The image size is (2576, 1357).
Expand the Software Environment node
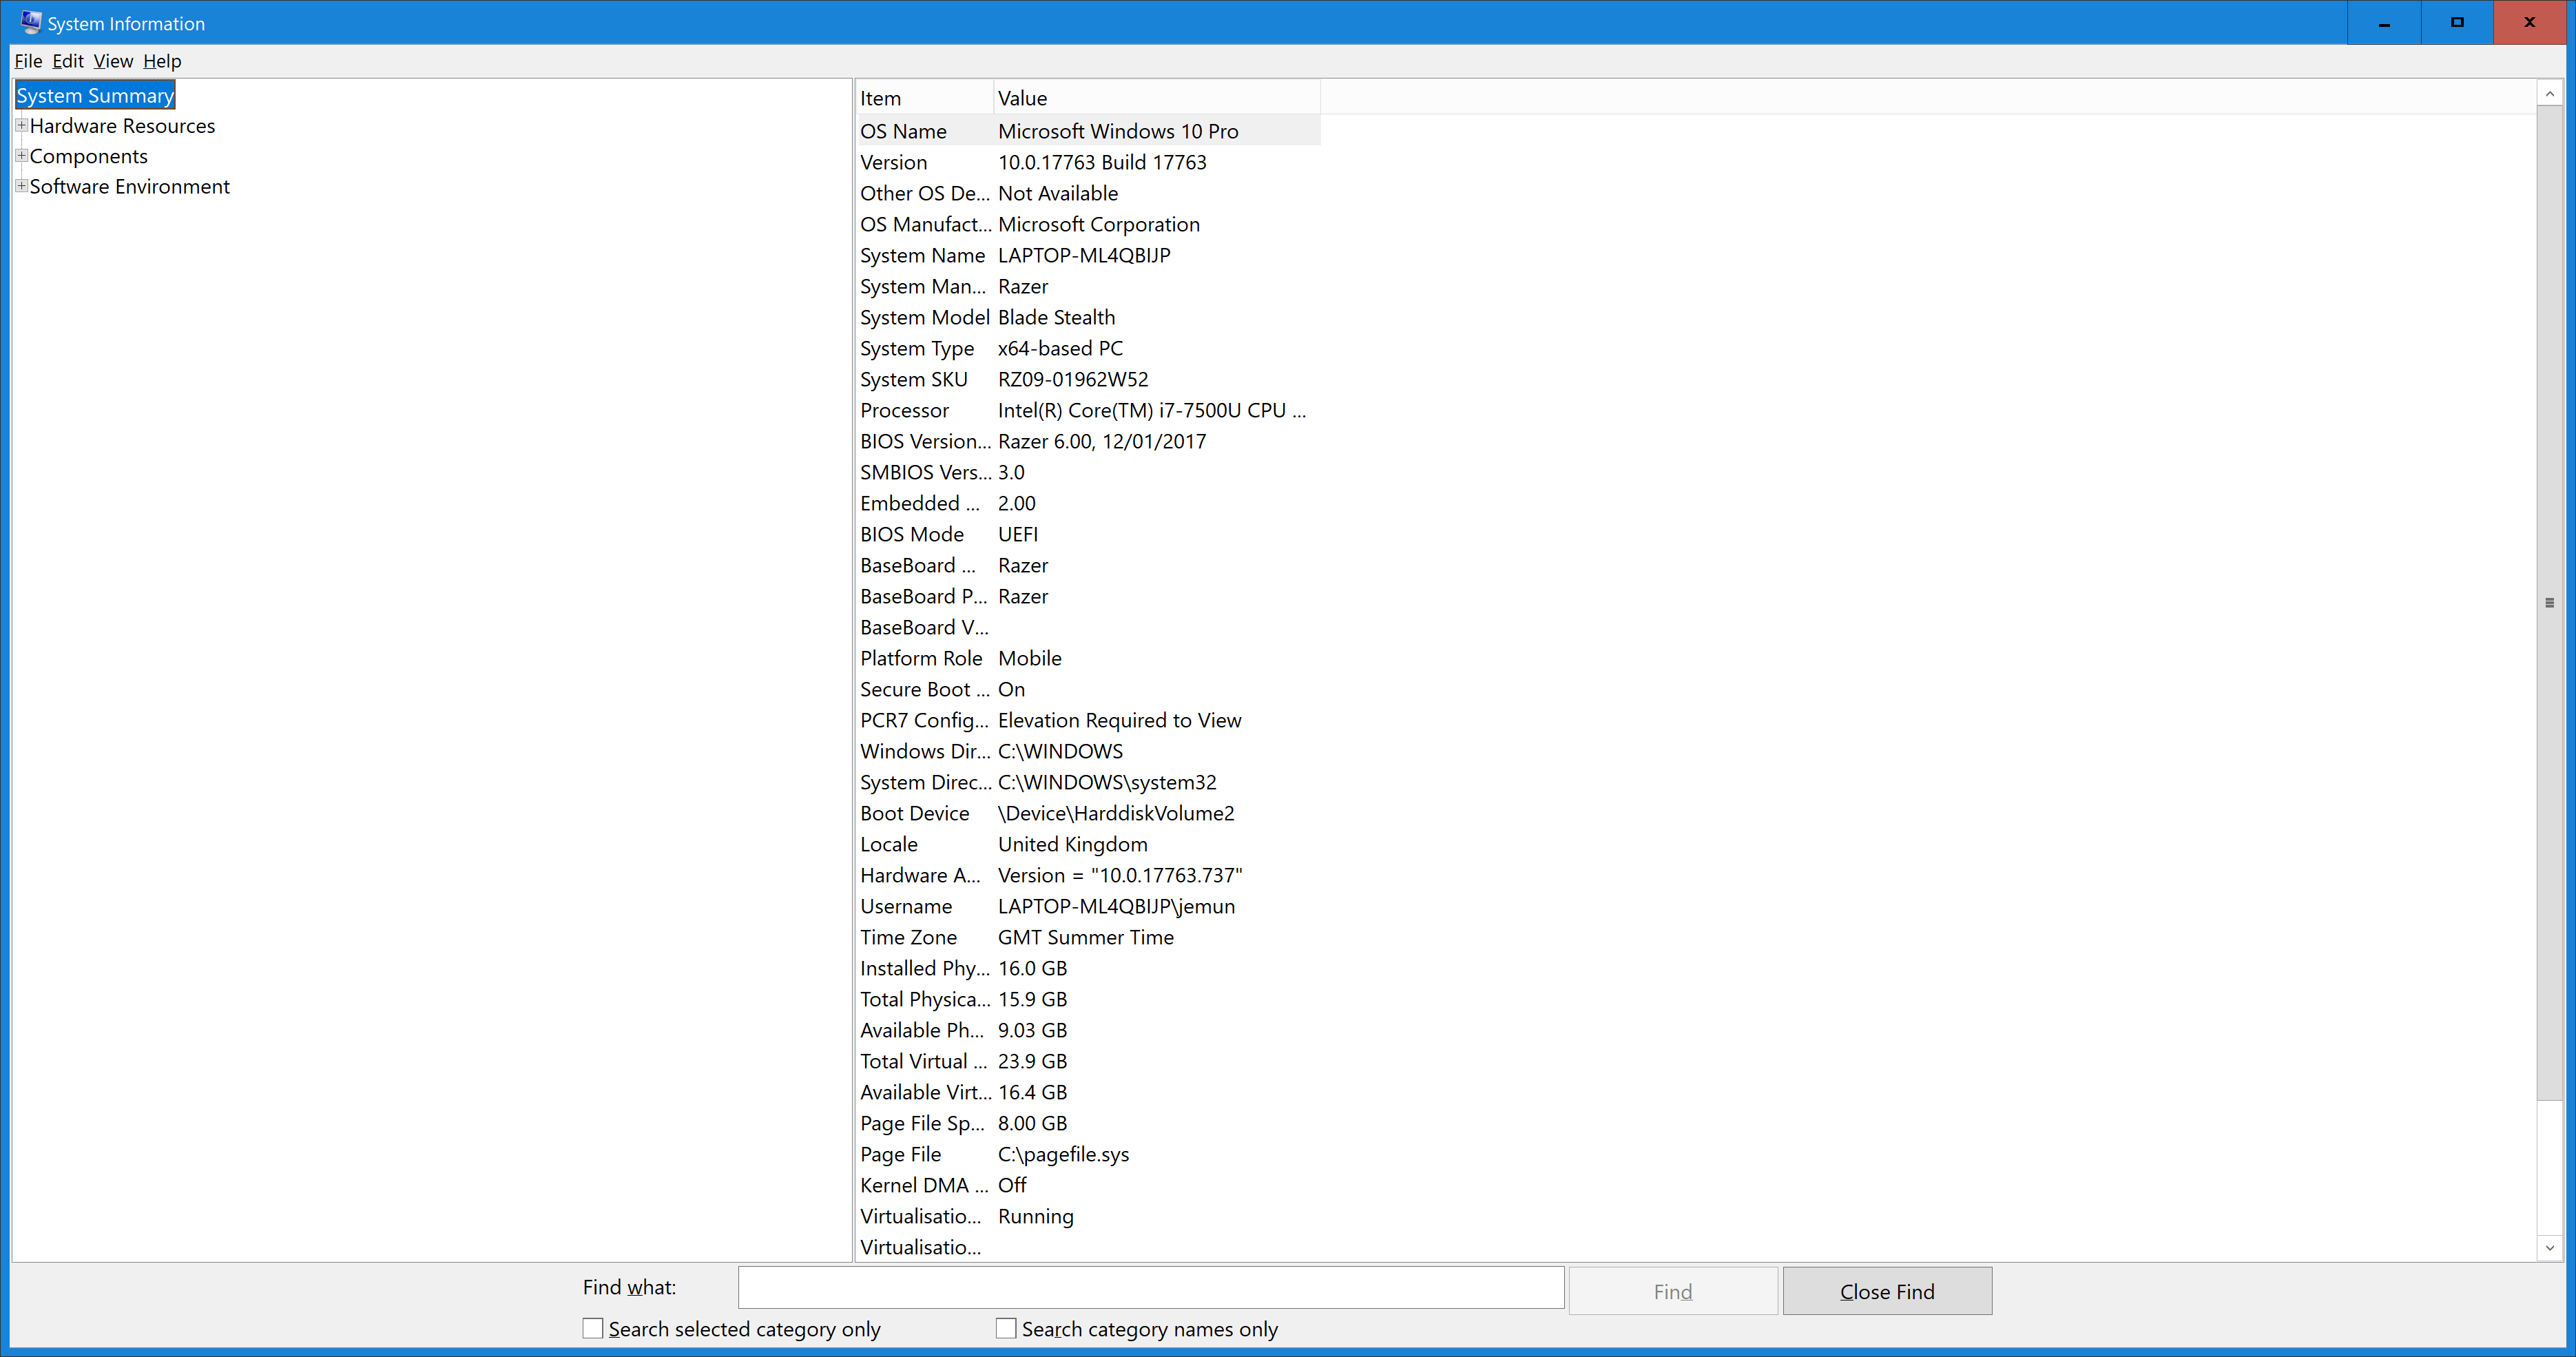coord(21,185)
